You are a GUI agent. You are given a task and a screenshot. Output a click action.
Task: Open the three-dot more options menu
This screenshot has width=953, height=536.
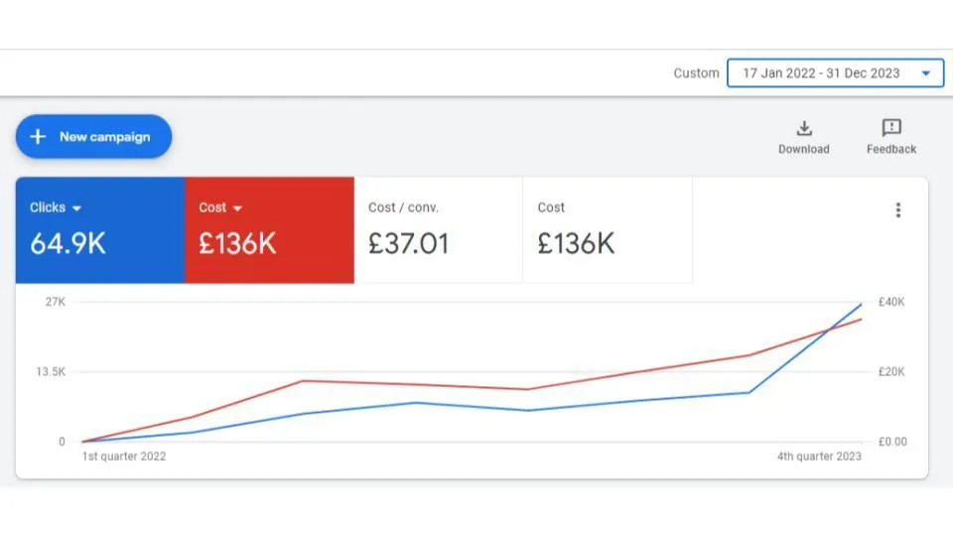tap(897, 210)
